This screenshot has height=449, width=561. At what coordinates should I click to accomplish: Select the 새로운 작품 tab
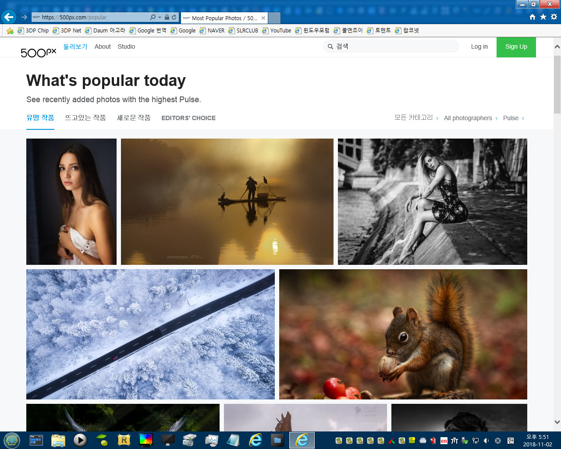pyautogui.click(x=134, y=118)
